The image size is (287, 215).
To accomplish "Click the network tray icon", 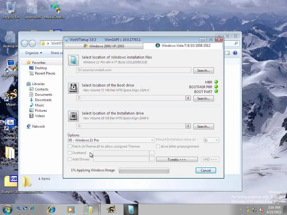I will pyautogui.click(x=254, y=210).
